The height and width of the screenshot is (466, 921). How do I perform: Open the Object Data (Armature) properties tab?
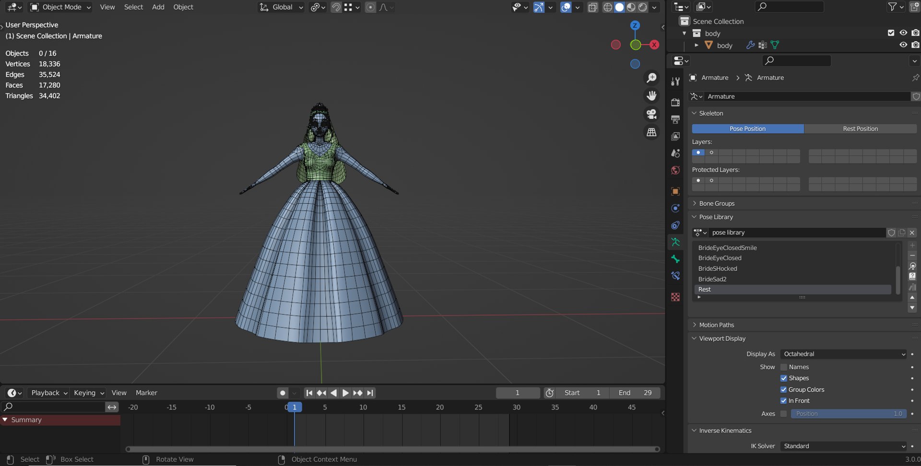coord(675,242)
